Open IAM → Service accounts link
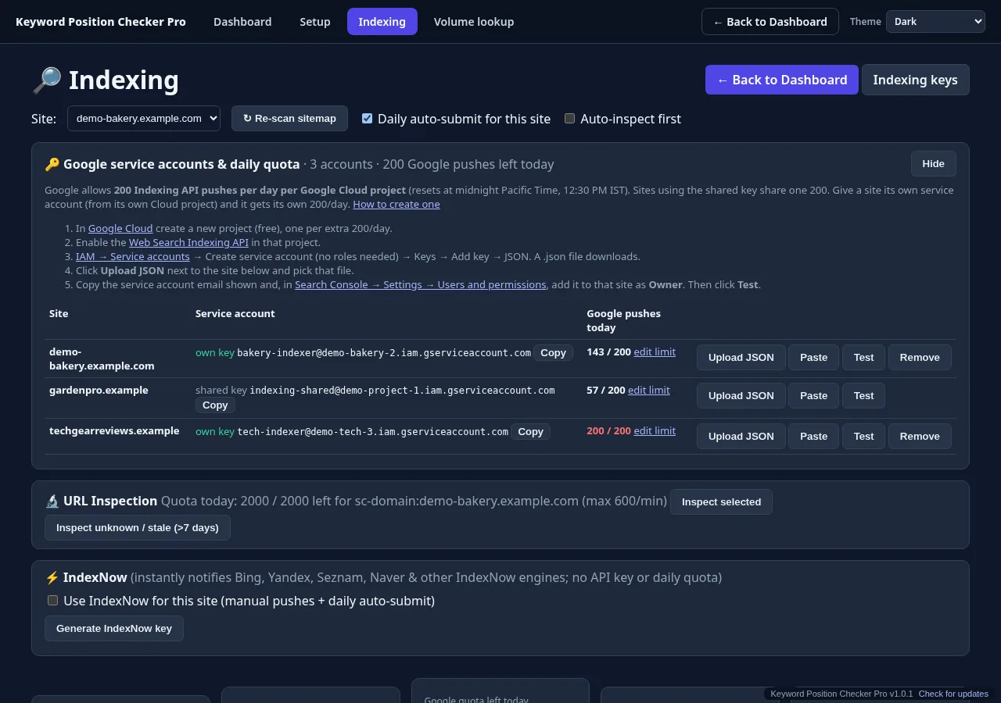 coord(133,256)
